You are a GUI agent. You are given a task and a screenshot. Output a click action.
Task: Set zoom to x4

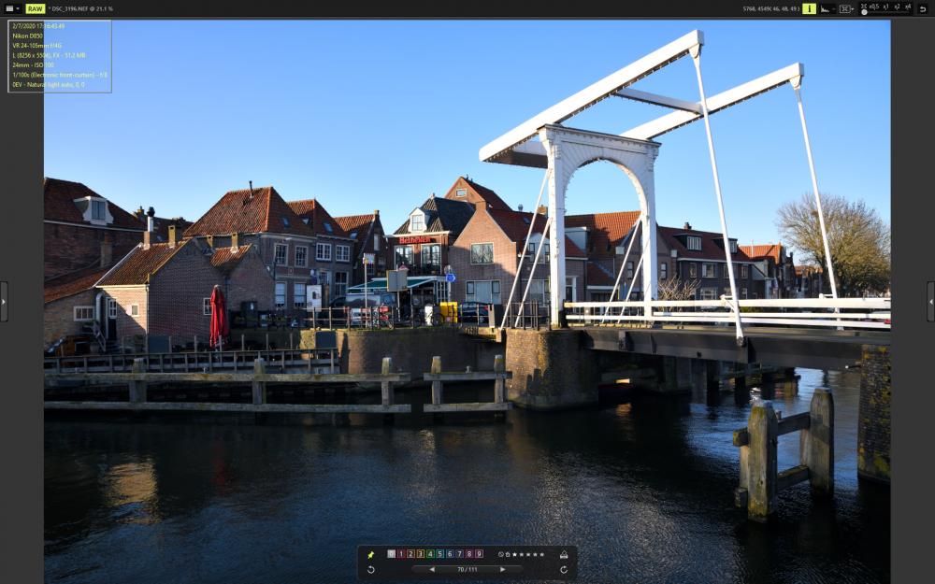pos(908,7)
